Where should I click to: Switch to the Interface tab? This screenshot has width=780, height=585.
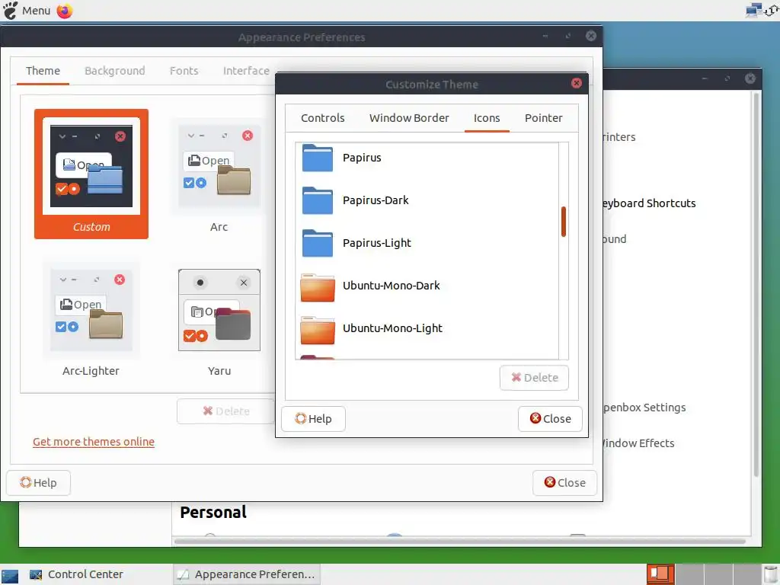click(x=246, y=71)
